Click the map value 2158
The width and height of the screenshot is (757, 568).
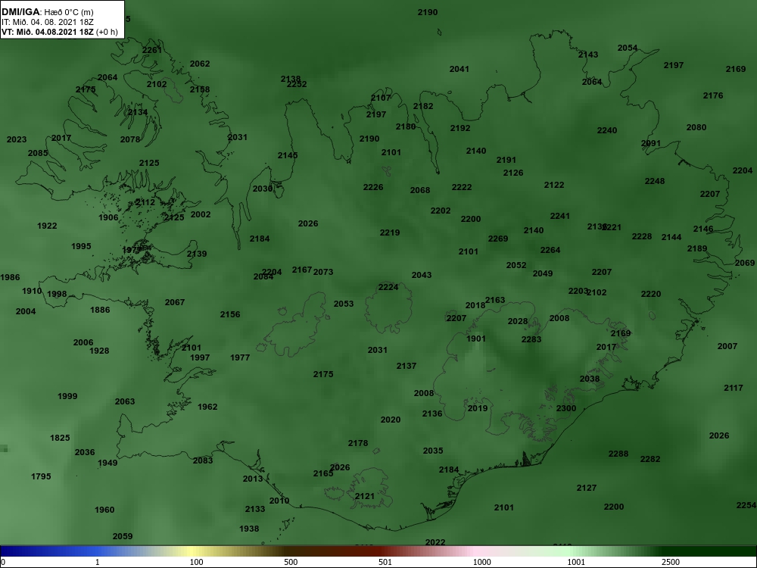(200, 89)
